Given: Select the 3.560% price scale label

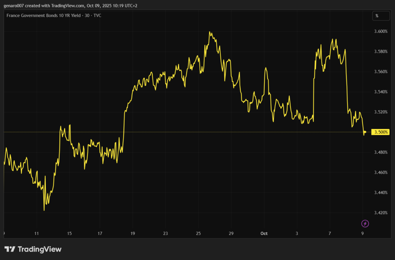Looking at the screenshot, I should point(380,72).
